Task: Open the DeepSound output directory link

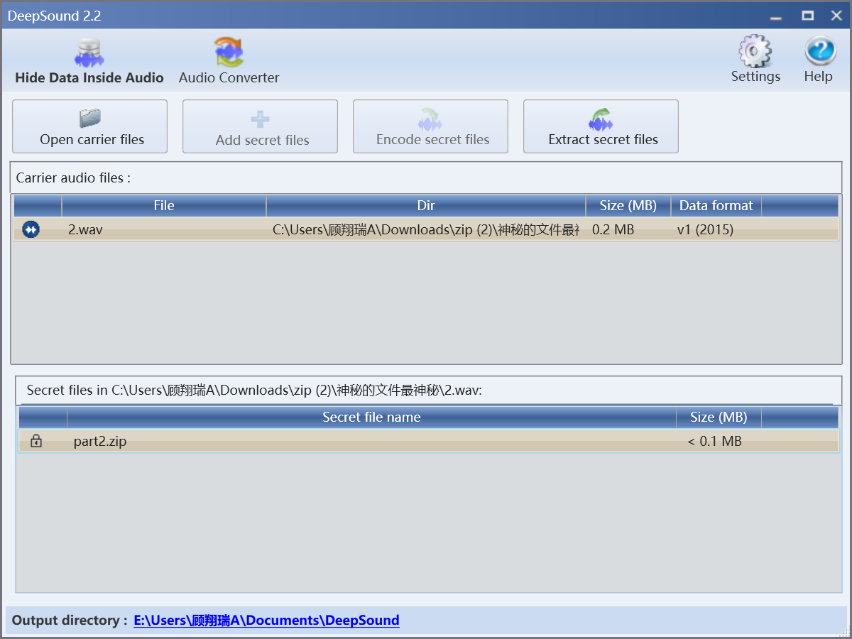Action: pyautogui.click(x=266, y=620)
